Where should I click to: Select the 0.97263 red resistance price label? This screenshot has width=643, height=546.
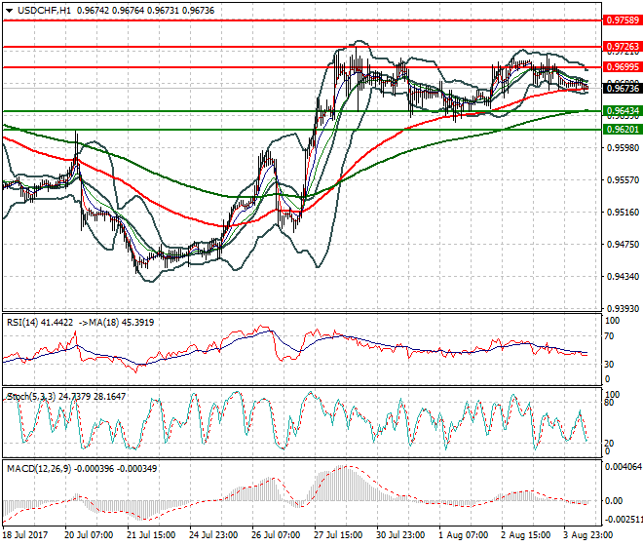(x=623, y=47)
